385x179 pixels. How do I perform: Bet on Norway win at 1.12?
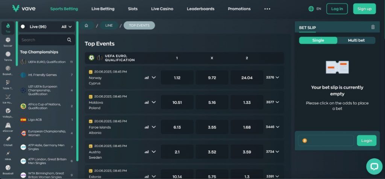pos(177,78)
